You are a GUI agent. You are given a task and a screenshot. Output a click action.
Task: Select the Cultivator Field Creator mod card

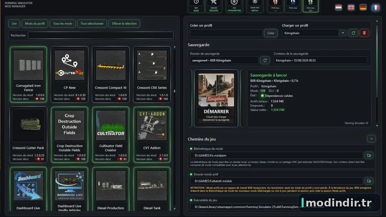(111, 135)
